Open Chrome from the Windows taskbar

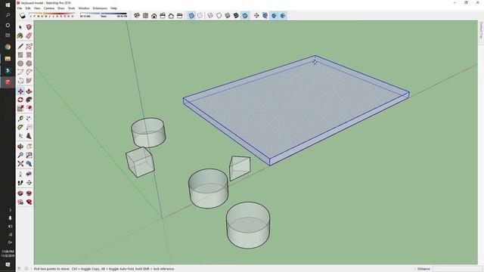8,47
